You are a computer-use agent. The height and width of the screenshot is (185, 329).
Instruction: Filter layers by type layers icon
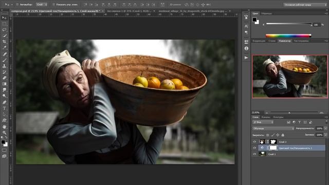pyautogui.click(x=299, y=122)
